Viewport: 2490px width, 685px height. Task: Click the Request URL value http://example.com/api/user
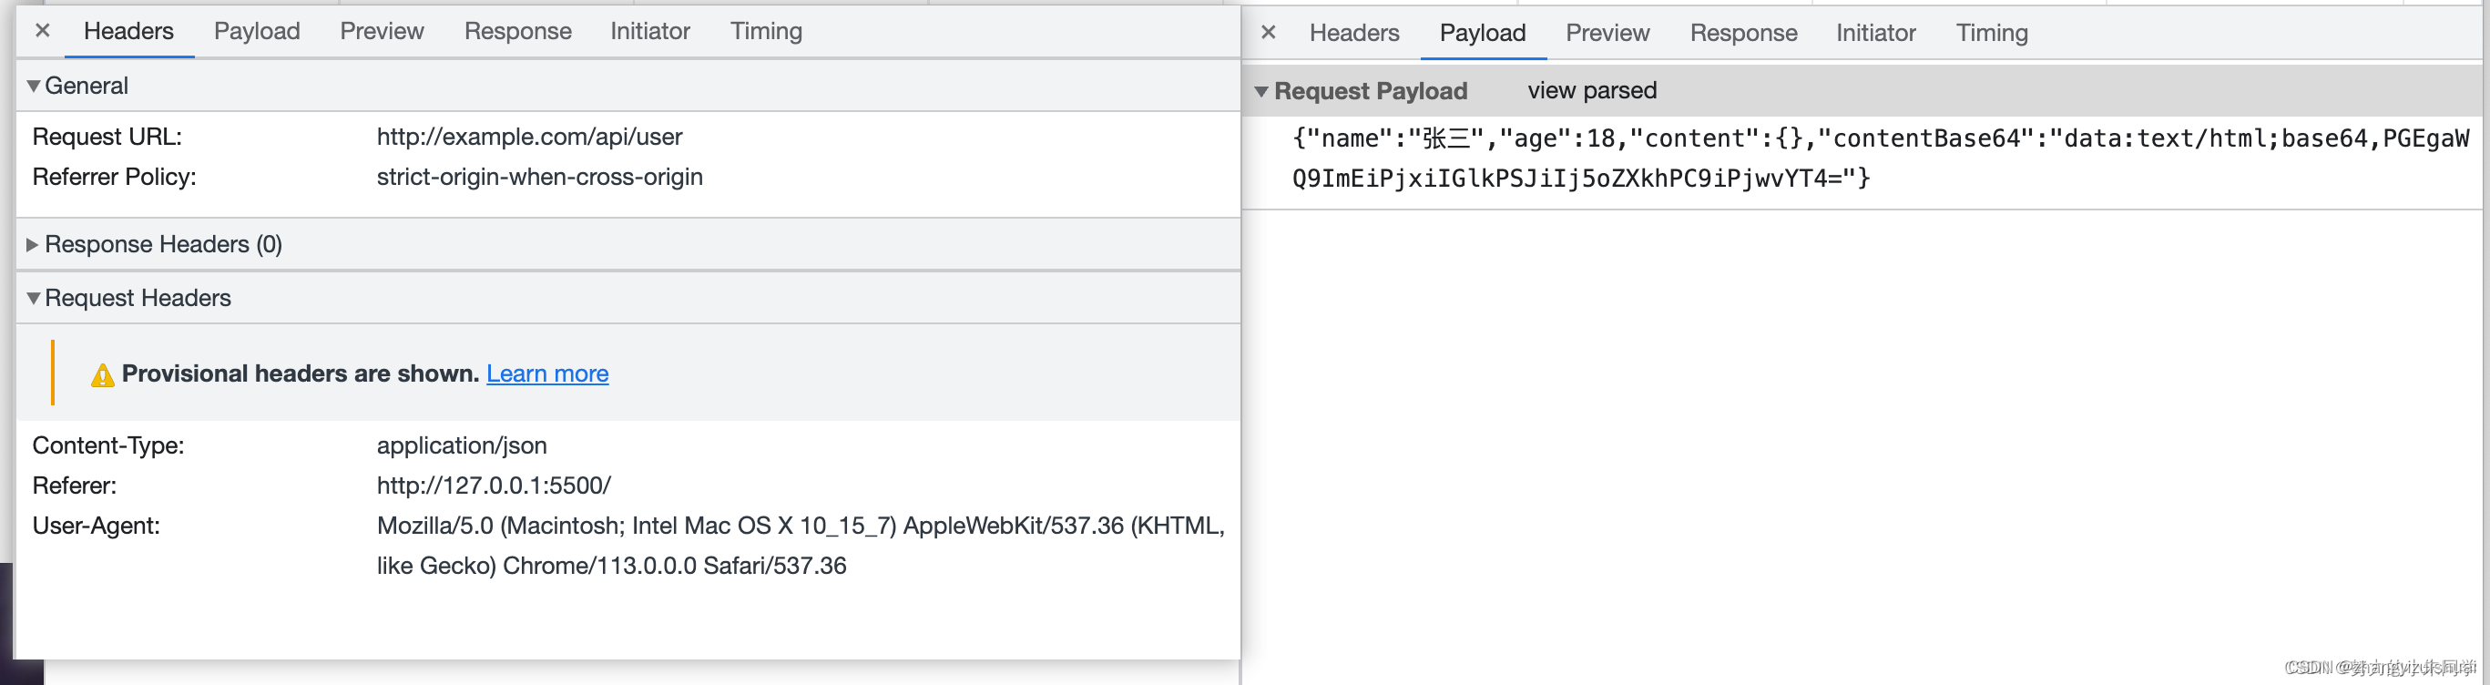pos(530,138)
